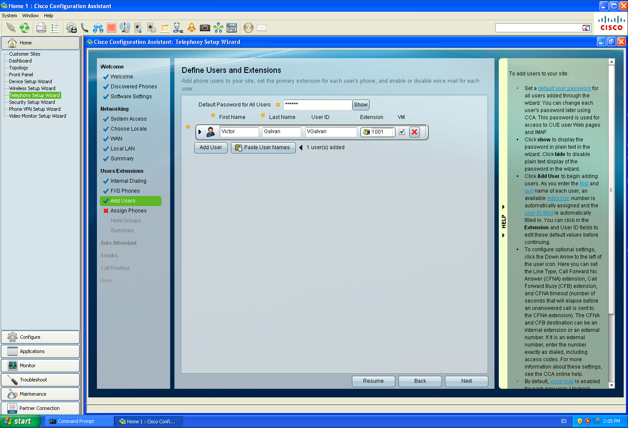Click the HELP panel's lower arrow
The width and height of the screenshot is (628, 428).
point(503,235)
